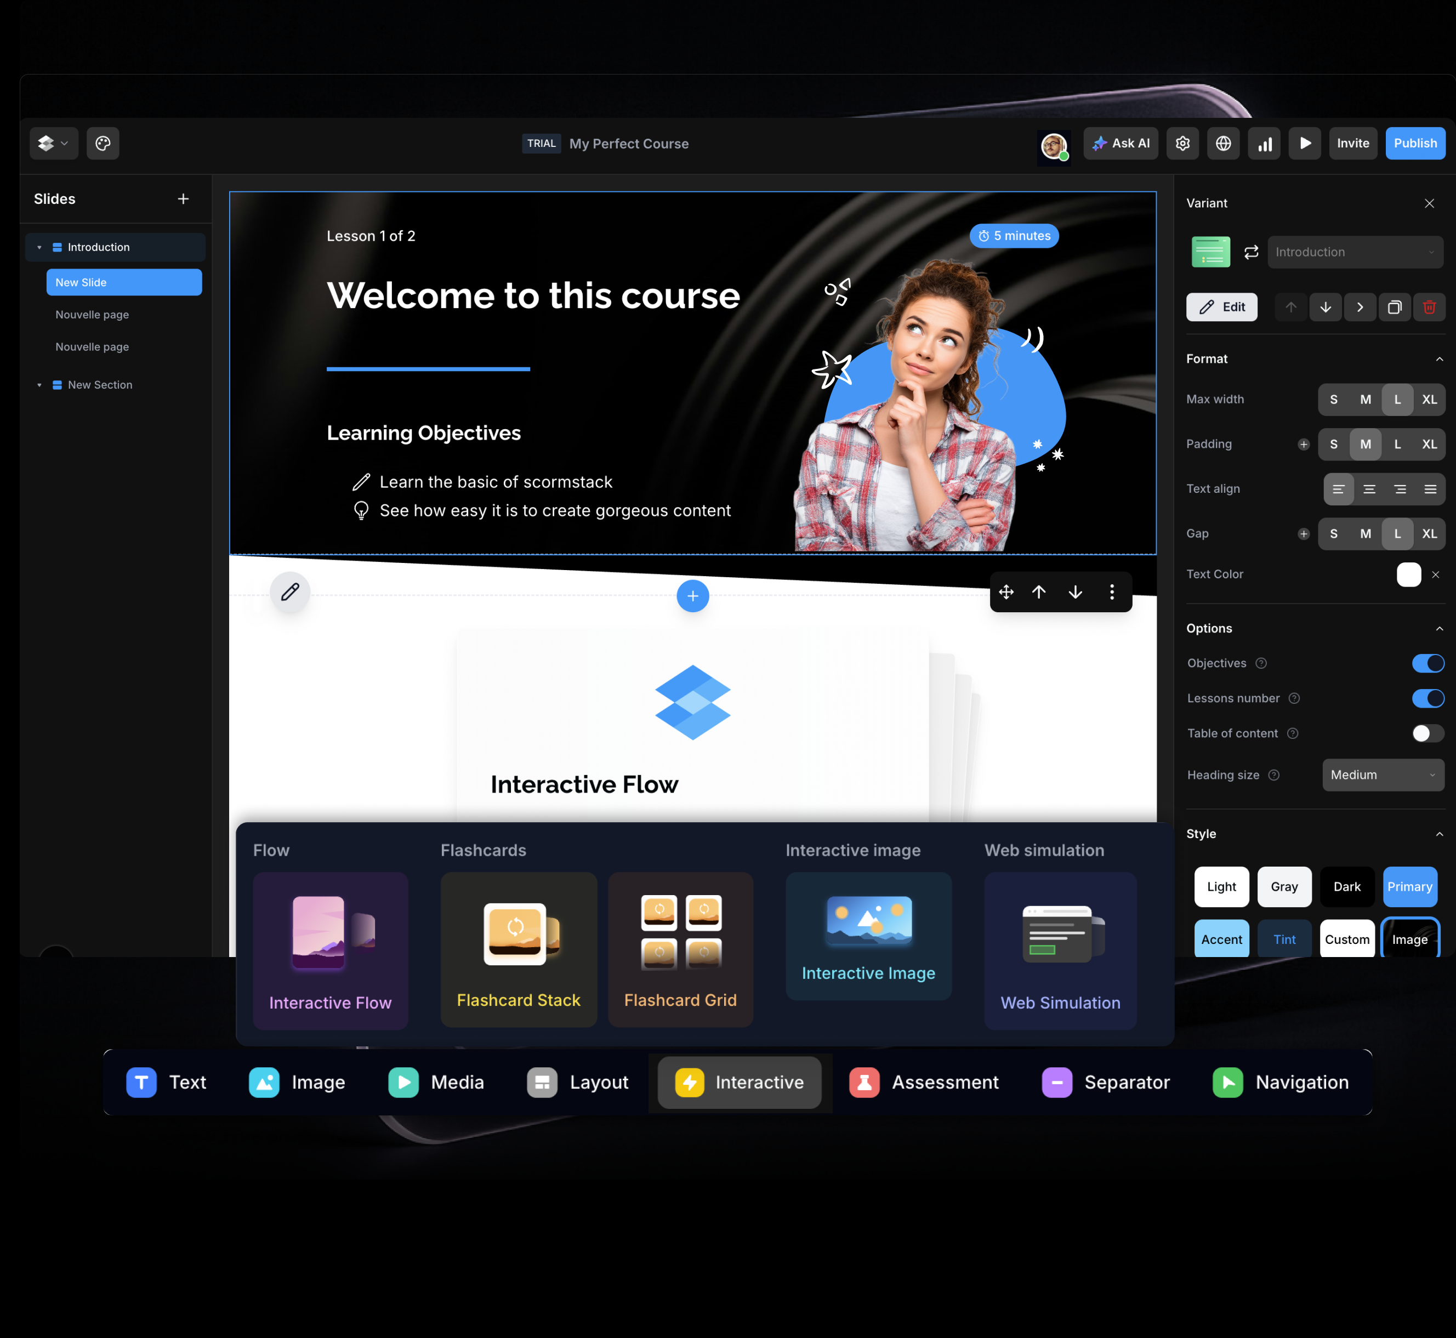Collapse the Introduction section tree arrow
This screenshot has height=1338, width=1456.
point(39,248)
